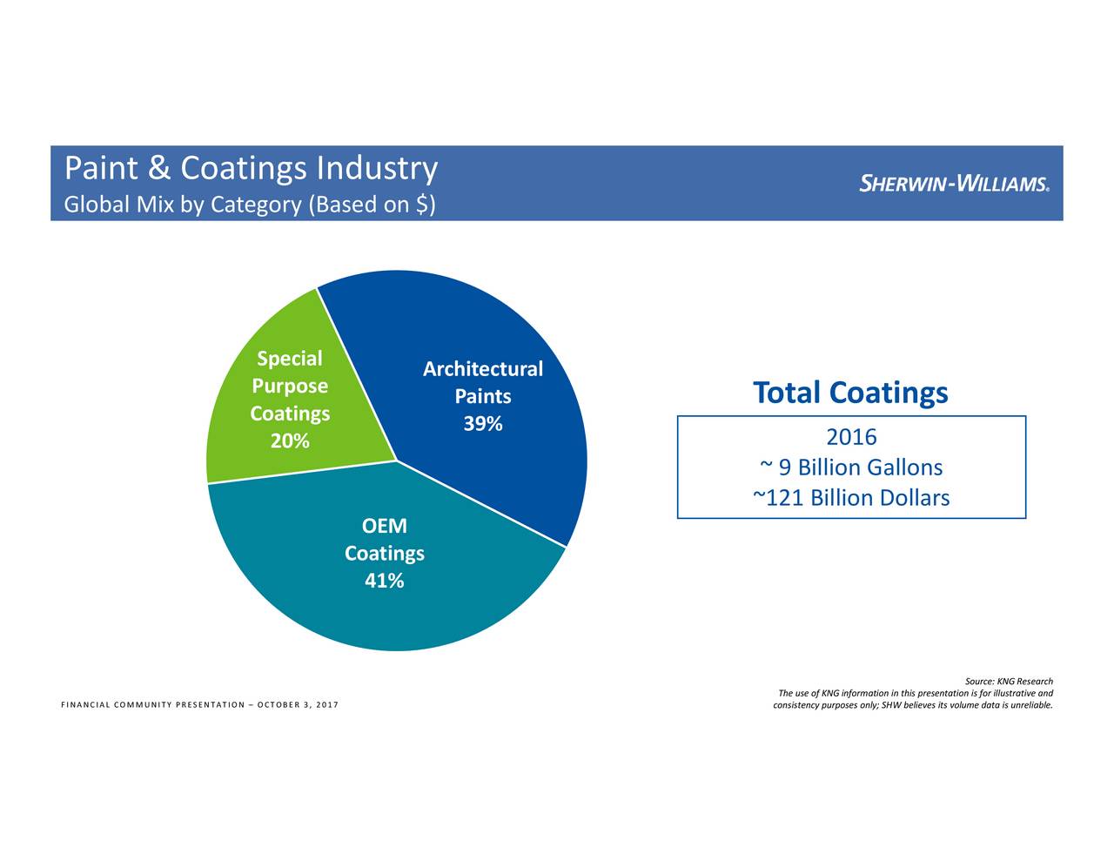Screen dimensions: 1114x861
Task: Select the year '2016' text
Action: [x=851, y=437]
